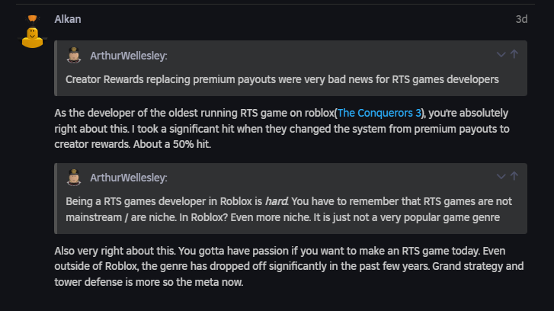554x311 pixels.
Task: Click the 3d post timestamp
Action: tap(521, 20)
